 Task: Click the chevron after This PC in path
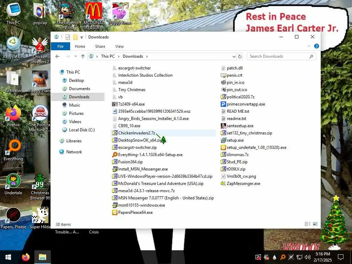(119, 56)
